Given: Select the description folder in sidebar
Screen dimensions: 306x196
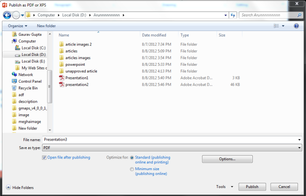Looking at the screenshot, I should point(25,102).
